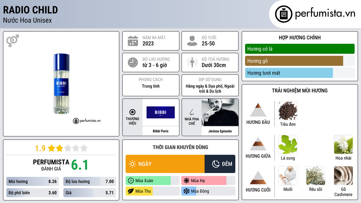Click the person icon beside Độ tuổi

click(x=192, y=41)
